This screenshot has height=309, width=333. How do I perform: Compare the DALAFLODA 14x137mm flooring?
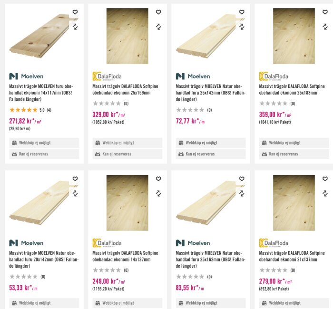(x=158, y=193)
